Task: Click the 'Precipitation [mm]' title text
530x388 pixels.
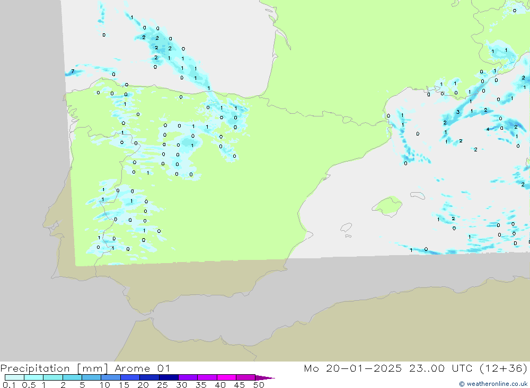Action: 54,368
